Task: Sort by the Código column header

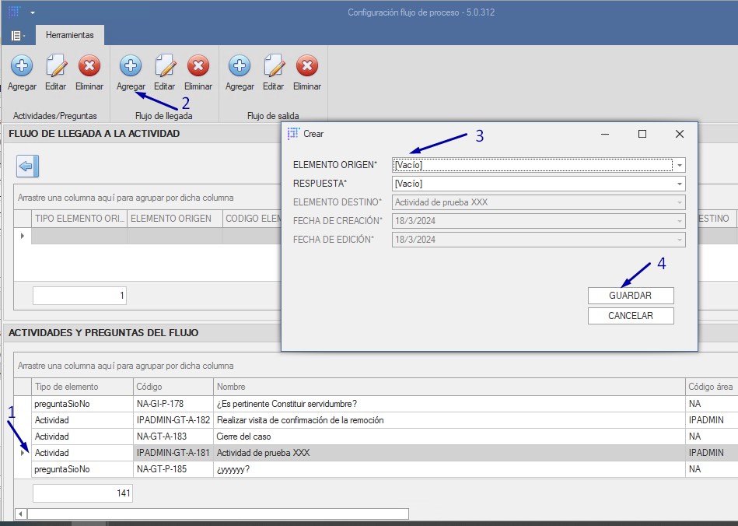Action: point(172,387)
